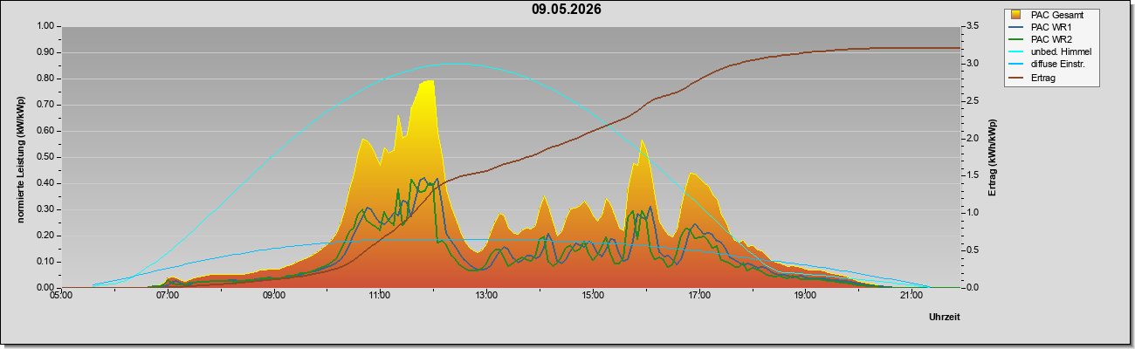Click the yellow PAC Gesamt peak near 12:00

pos(428,83)
